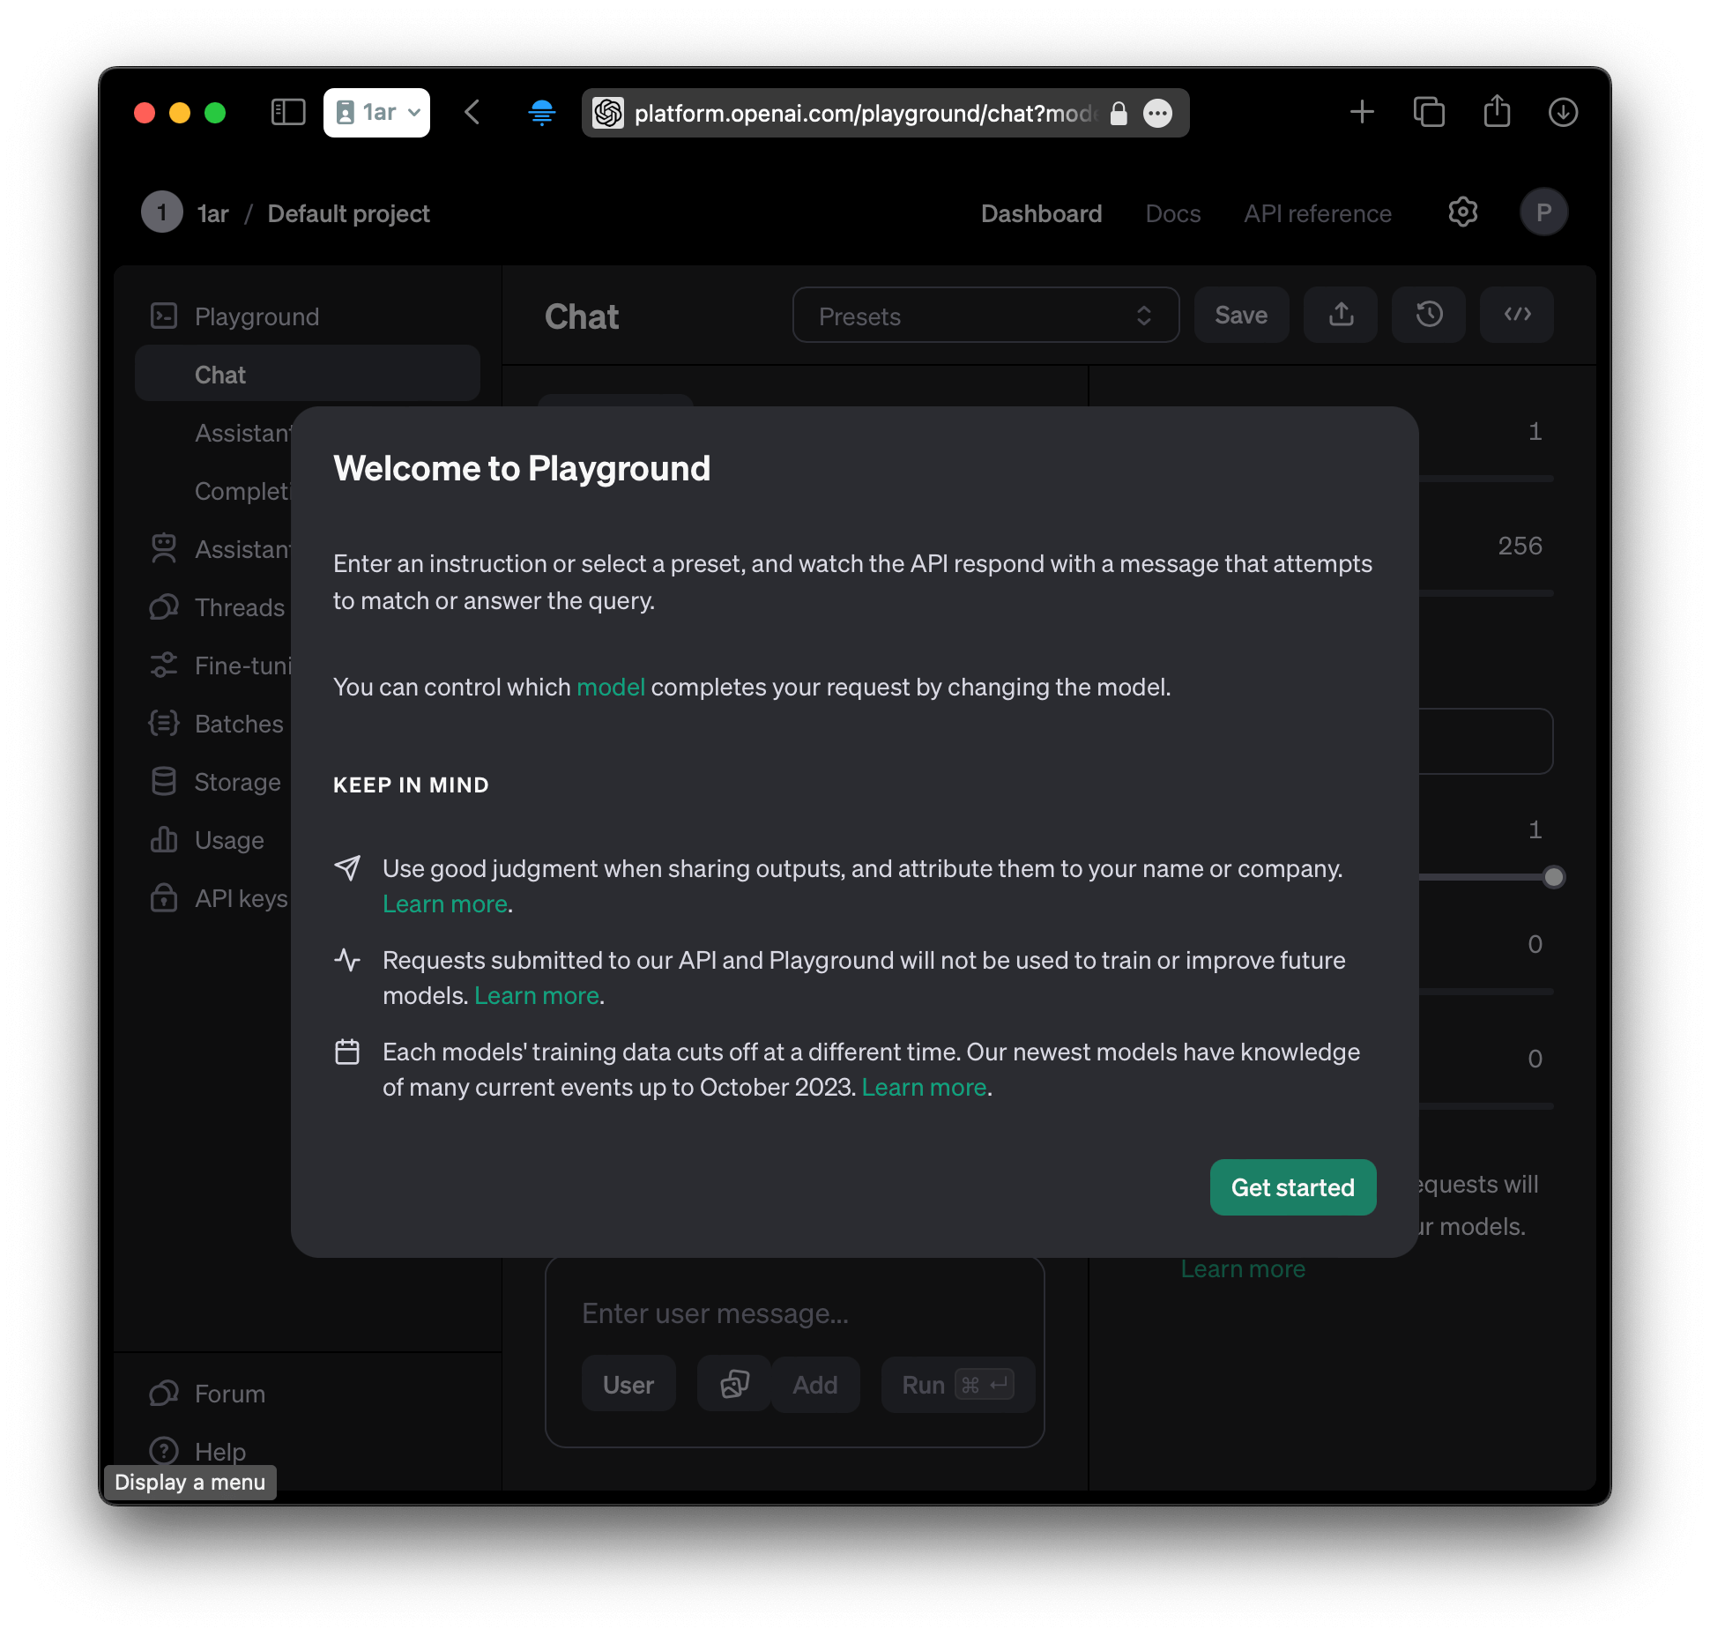Click the view history icon in toolbar
Screen dimensions: 1710x1636
tap(1432, 315)
